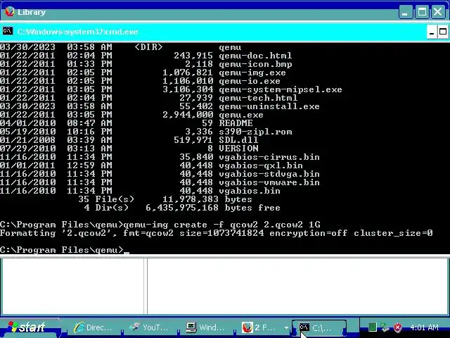Click the VERSION file name
Screen dimensions: 450x338
coord(238,149)
